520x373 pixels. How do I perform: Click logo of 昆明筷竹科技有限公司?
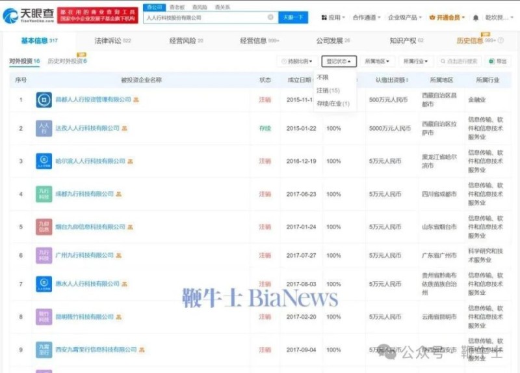[x=44, y=317]
